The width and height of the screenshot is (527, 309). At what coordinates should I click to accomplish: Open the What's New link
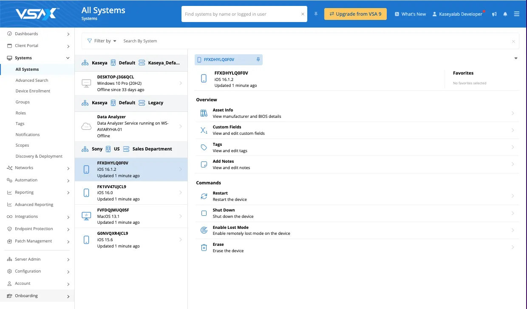point(410,14)
